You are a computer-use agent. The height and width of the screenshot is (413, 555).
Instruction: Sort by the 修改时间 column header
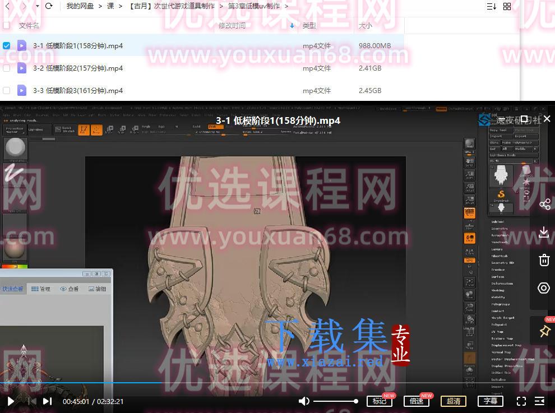point(232,25)
